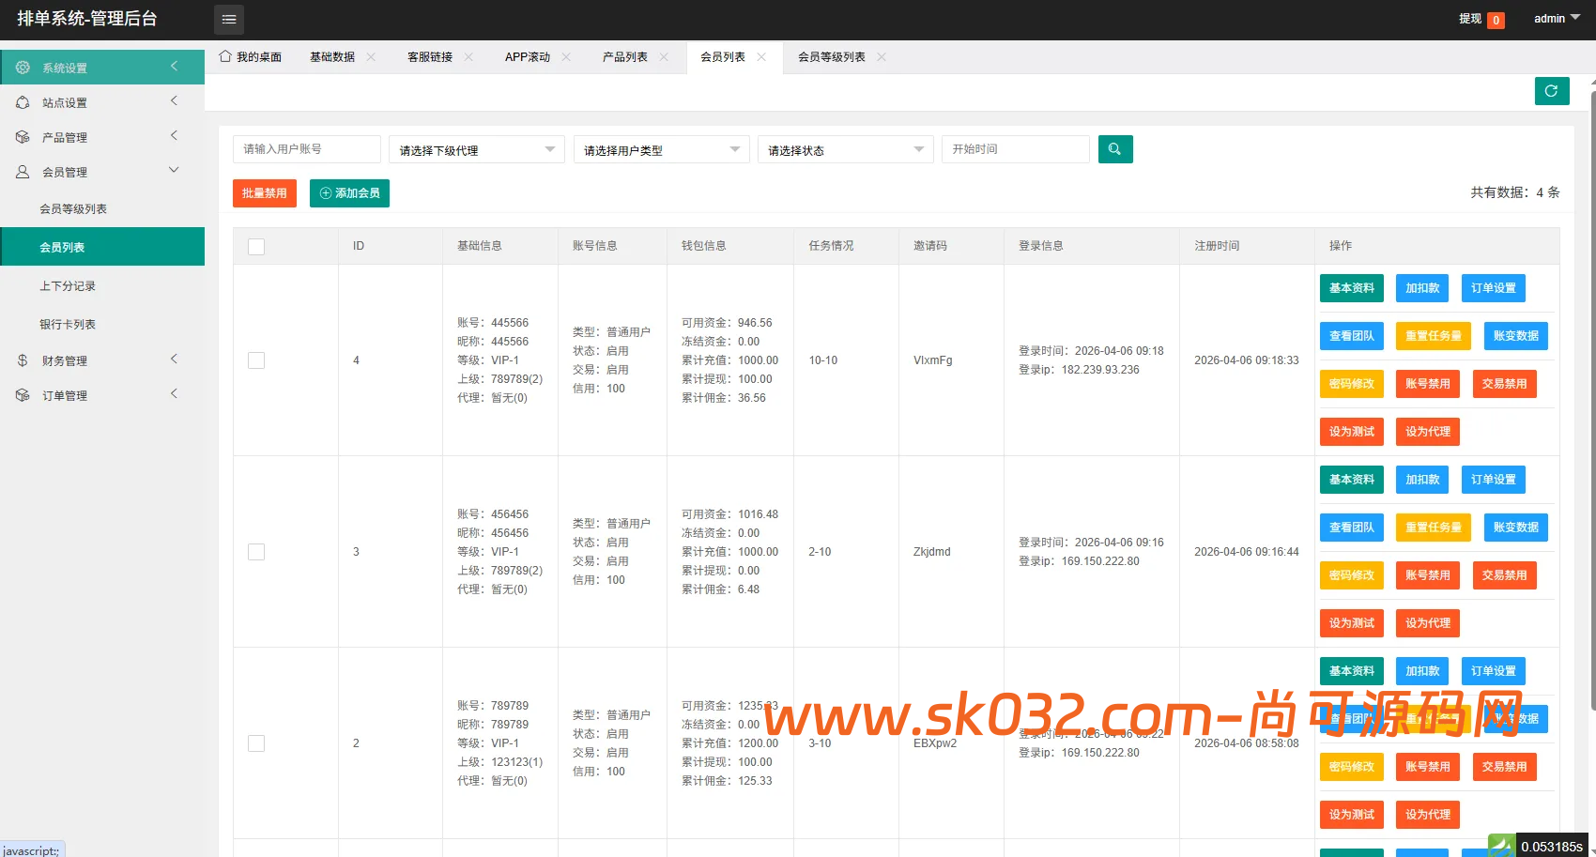Focus the 开始时间 date field

[x=1016, y=149]
